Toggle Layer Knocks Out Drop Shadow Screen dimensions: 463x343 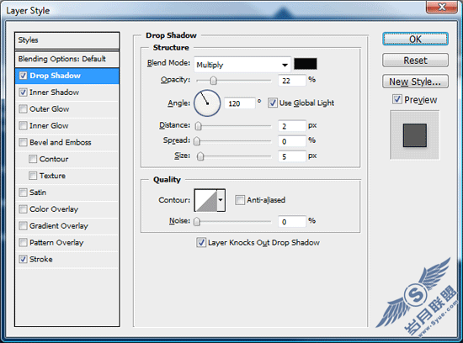pyautogui.click(x=201, y=242)
